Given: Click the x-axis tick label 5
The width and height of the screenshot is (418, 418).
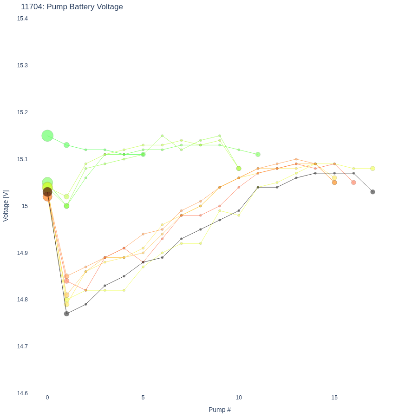Looking at the screenshot, I should (x=143, y=398).
